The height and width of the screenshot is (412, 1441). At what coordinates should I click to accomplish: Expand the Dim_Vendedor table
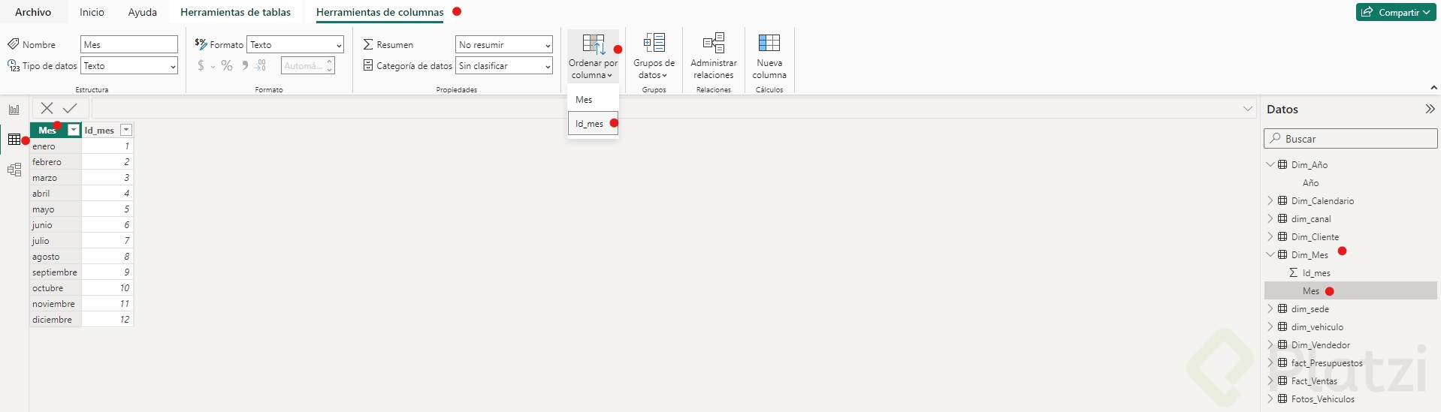pyautogui.click(x=1270, y=344)
